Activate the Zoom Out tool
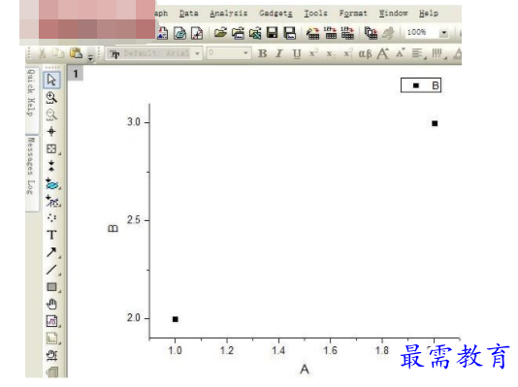 tap(51, 114)
